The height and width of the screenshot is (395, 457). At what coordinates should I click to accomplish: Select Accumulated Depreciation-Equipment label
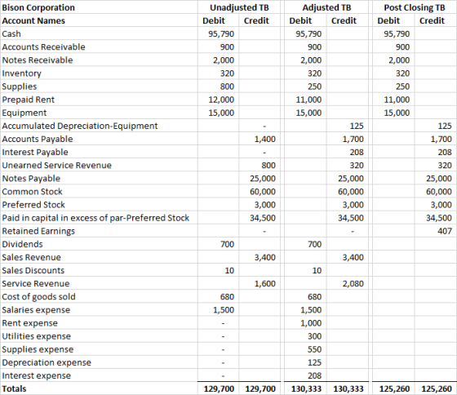[80, 126]
